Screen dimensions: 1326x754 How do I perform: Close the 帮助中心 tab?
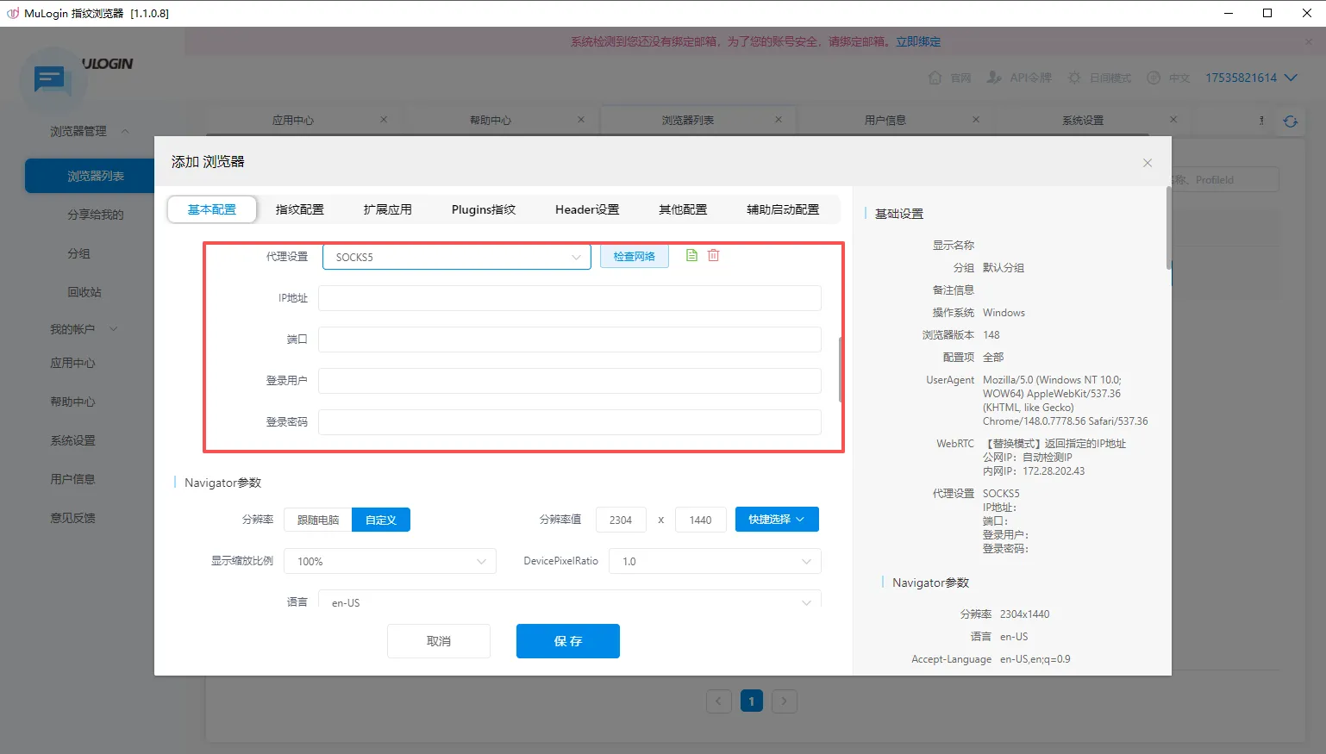point(581,120)
